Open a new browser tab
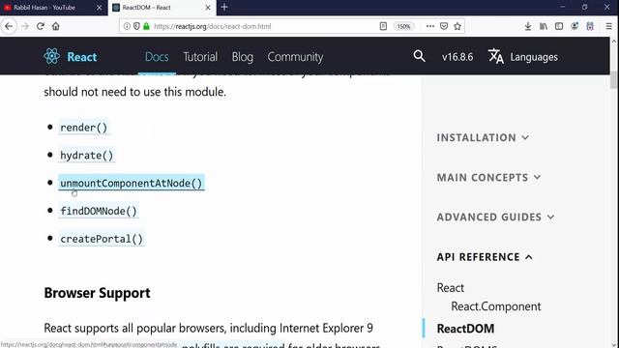The height and width of the screenshot is (348, 619). [x=224, y=7]
